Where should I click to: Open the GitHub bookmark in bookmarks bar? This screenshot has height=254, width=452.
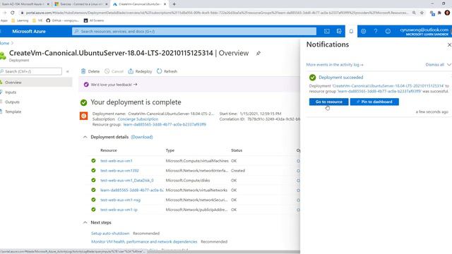62,20
